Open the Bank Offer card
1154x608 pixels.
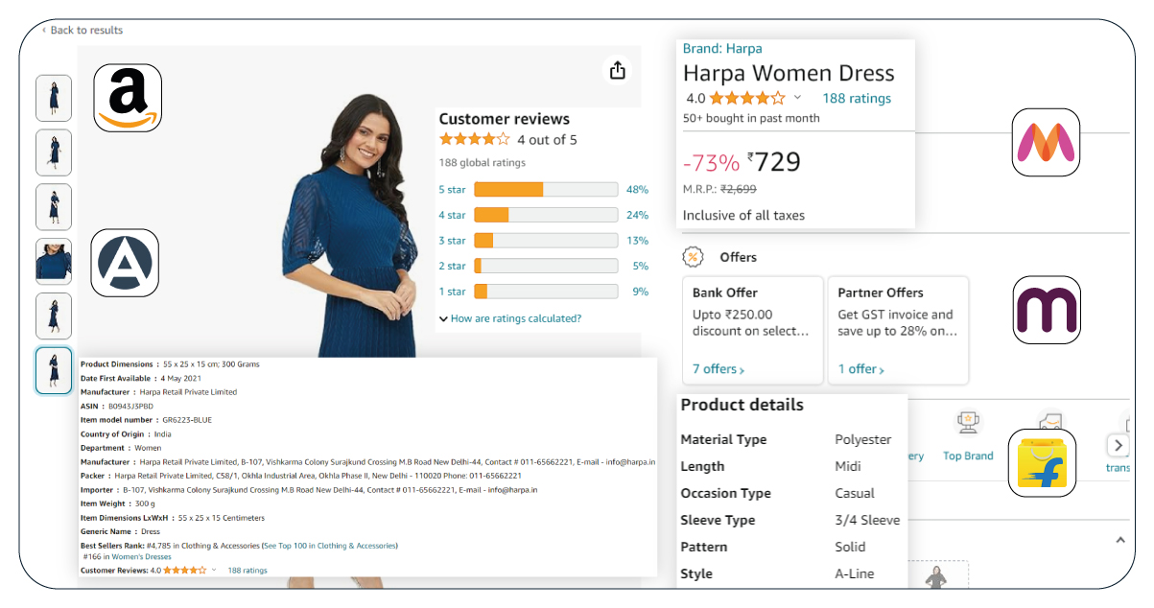coord(752,330)
